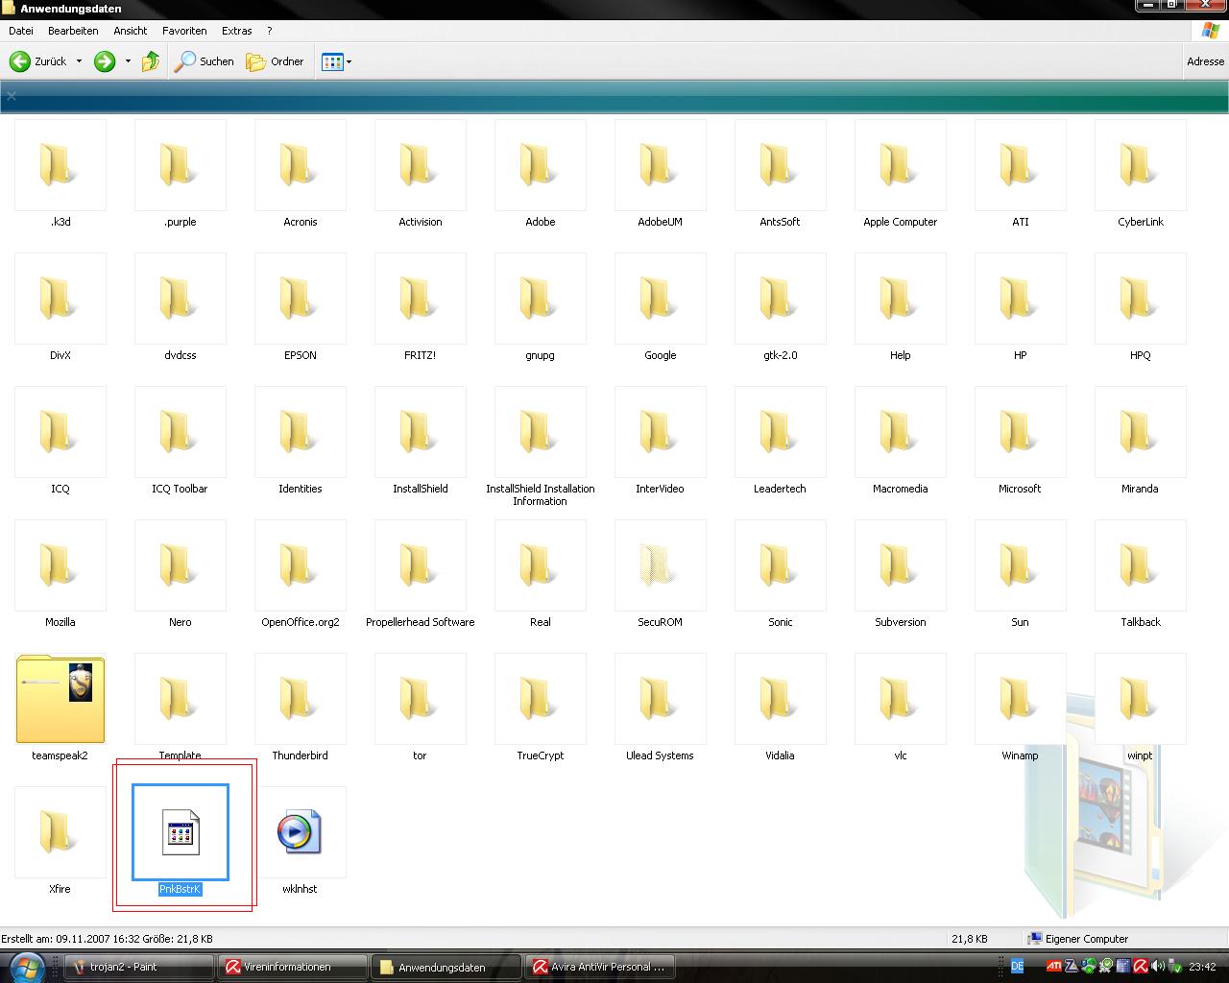Open the .k3d folder
The height and width of the screenshot is (983, 1229).
click(x=60, y=165)
